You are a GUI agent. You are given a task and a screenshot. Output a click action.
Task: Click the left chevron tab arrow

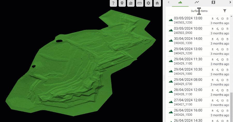click(x=169, y=2)
